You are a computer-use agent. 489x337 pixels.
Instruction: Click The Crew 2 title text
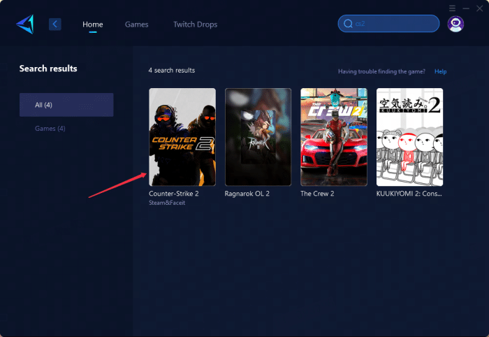coord(317,194)
